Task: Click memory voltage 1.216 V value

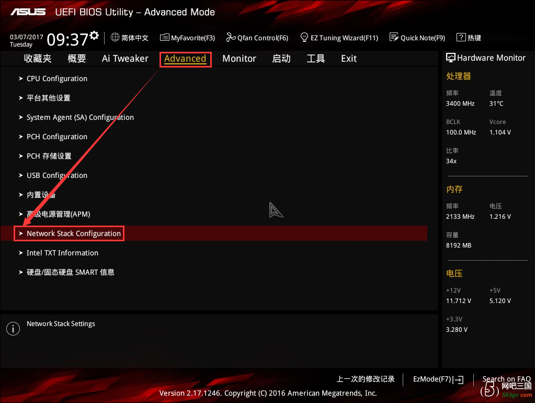Action: pyautogui.click(x=500, y=217)
